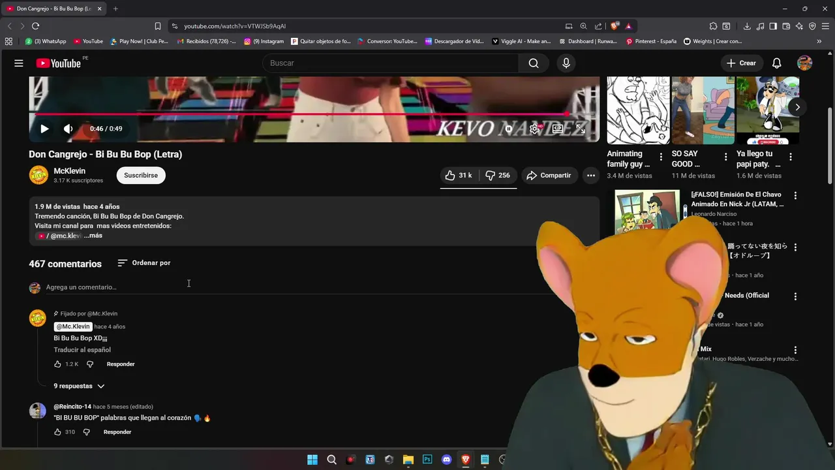Screen dimensions: 835x470
Task: Like the pinned Bi Bu Bu Bop comment
Action: pyautogui.click(x=57, y=364)
